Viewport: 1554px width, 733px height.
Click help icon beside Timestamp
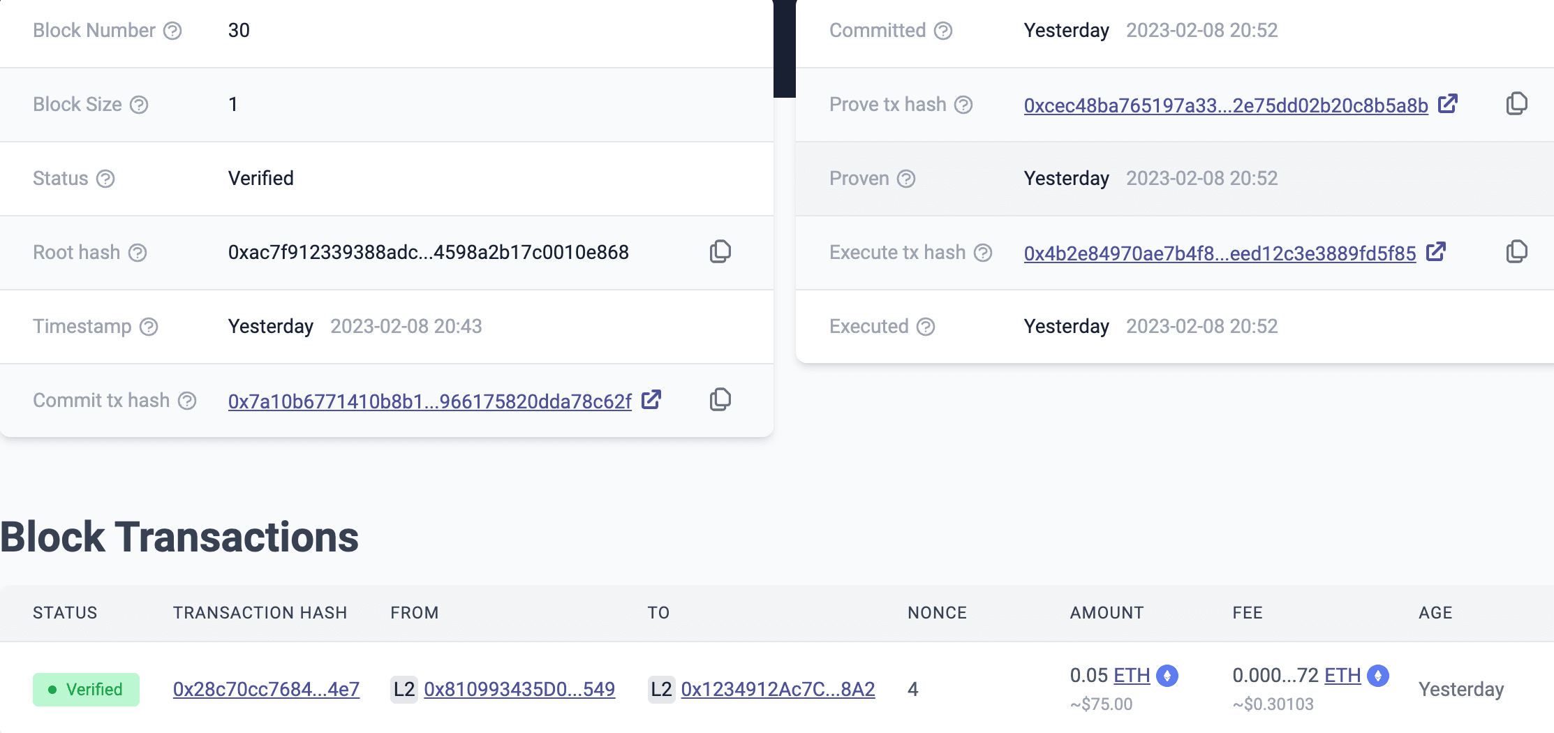pos(149,327)
